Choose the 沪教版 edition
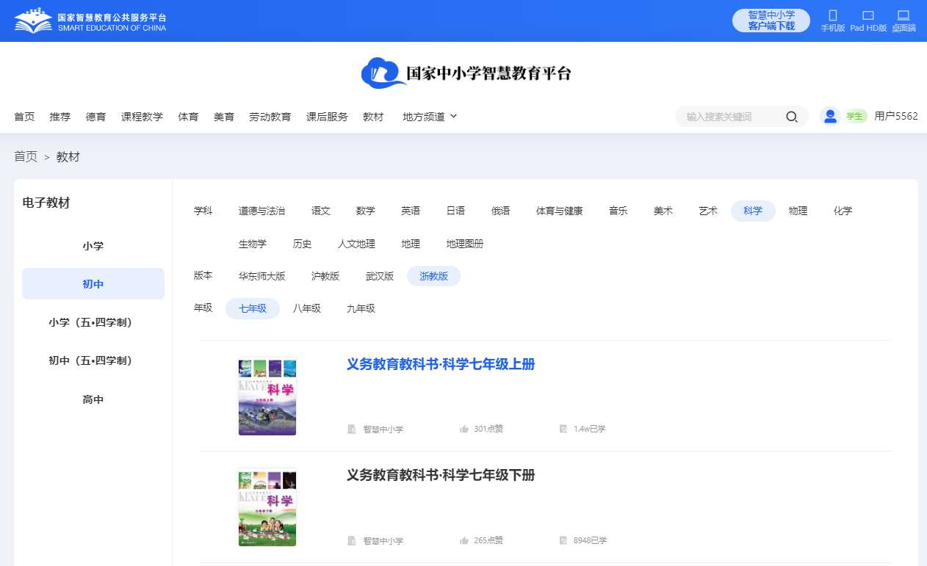This screenshot has height=566, width=927. tap(325, 276)
